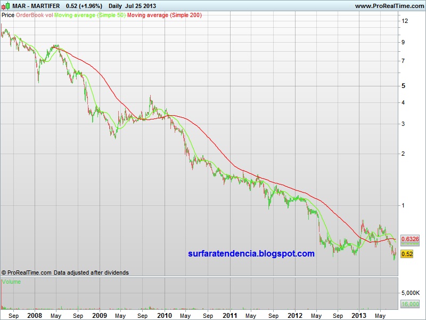
Task: Click the '7' price axis label
Action: [403, 61]
